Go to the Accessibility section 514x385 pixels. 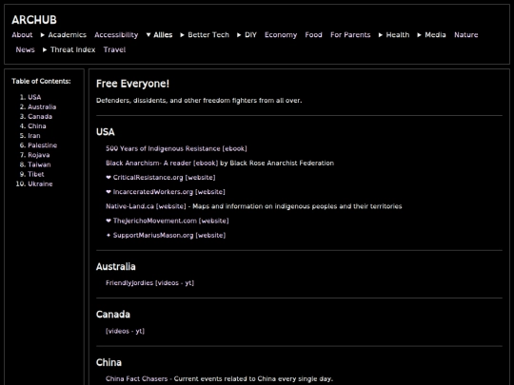click(x=116, y=35)
